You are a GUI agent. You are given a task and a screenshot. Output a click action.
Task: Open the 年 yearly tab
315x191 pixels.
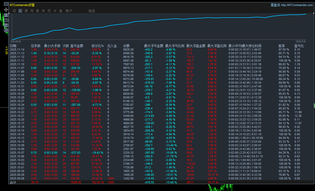pyautogui.click(x=43, y=11)
